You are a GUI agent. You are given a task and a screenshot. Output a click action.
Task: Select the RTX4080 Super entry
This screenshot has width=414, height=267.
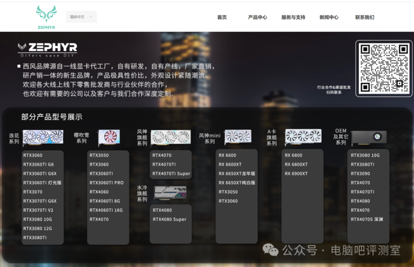pyautogui.click(x=169, y=219)
